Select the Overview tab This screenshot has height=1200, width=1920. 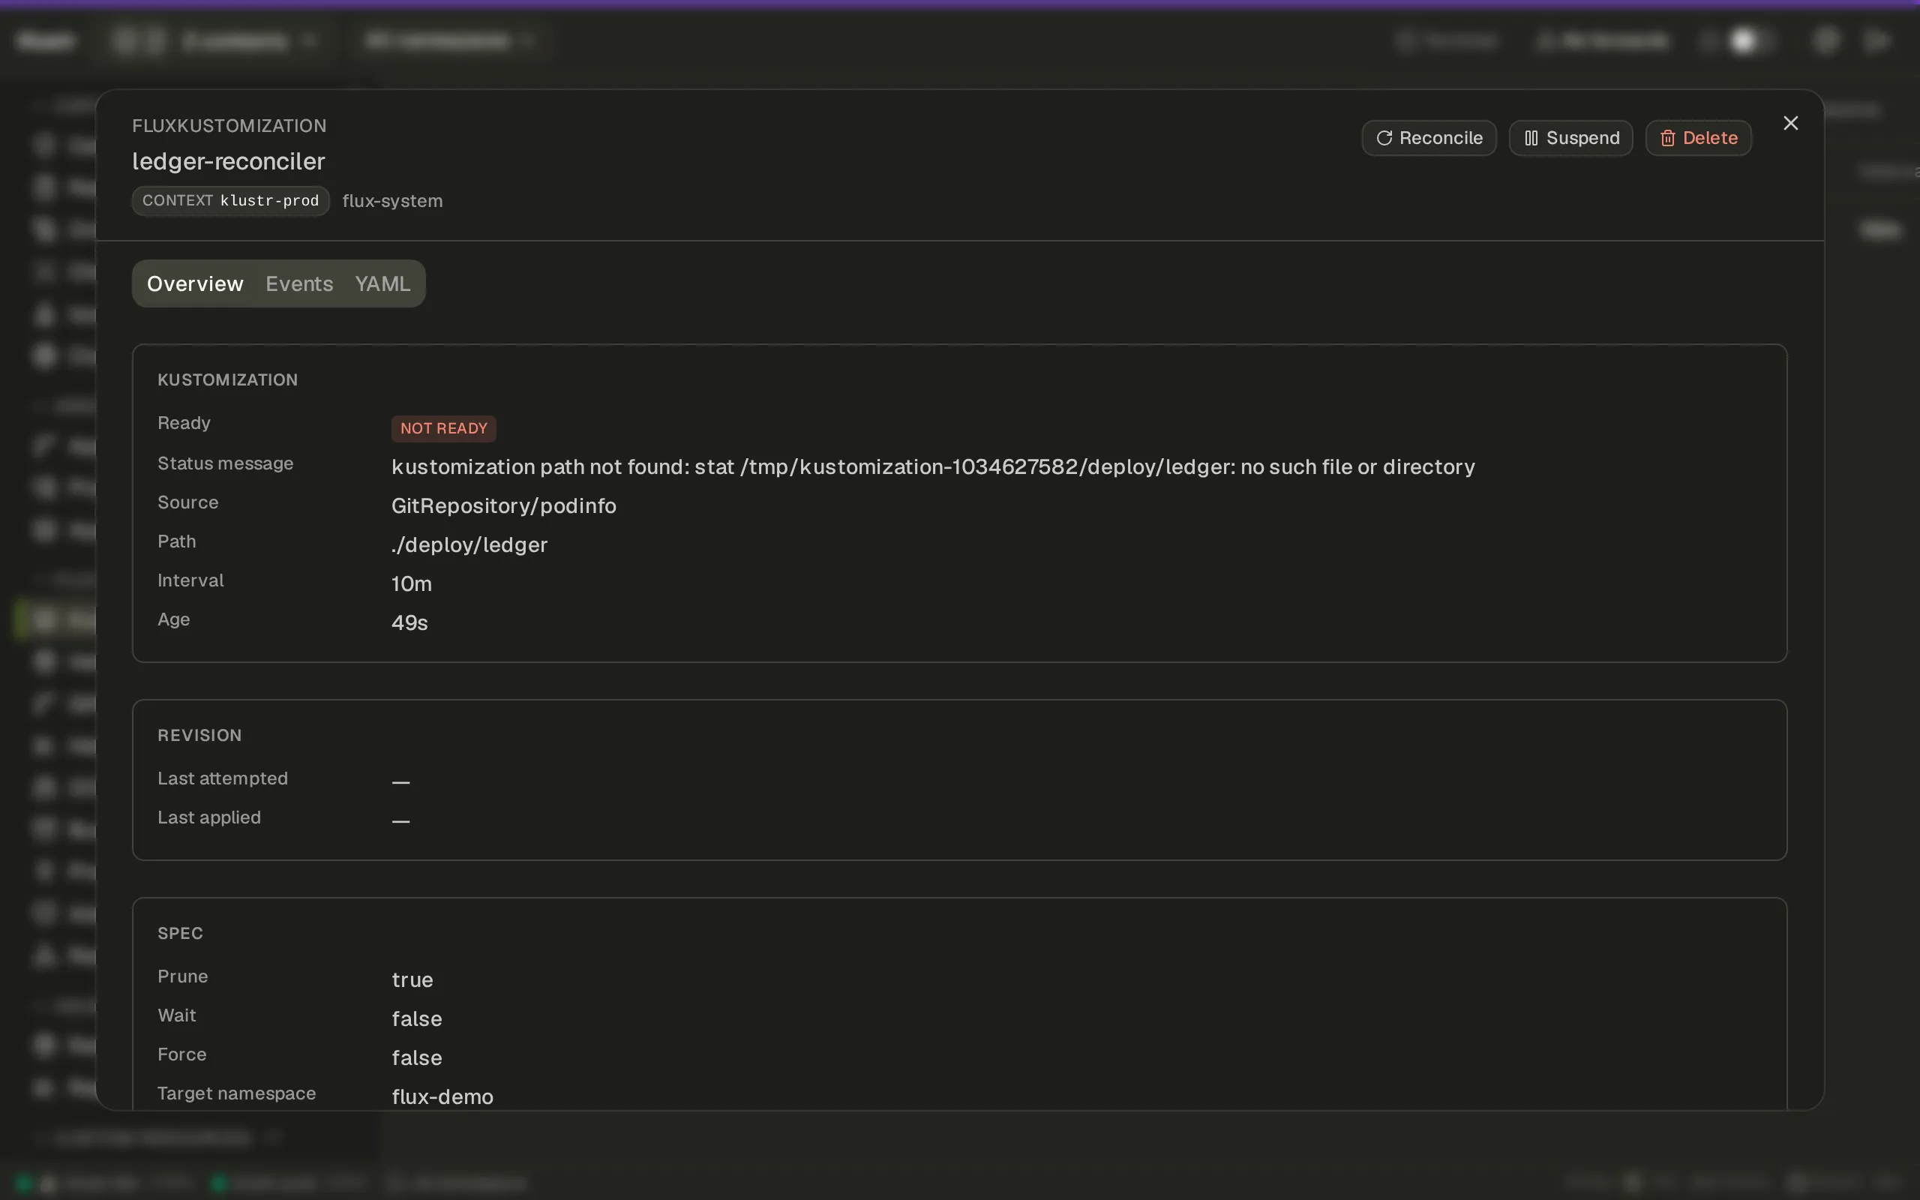(x=195, y=283)
